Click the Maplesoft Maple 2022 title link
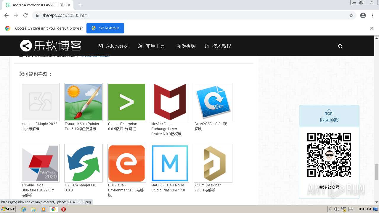 [39, 126]
